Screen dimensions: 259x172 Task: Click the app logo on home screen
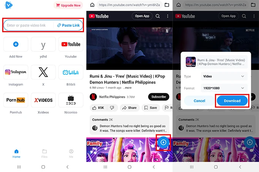[9, 5]
